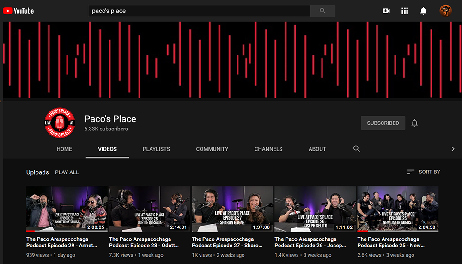Click '939 views • 1 day ago' text

[51, 255]
